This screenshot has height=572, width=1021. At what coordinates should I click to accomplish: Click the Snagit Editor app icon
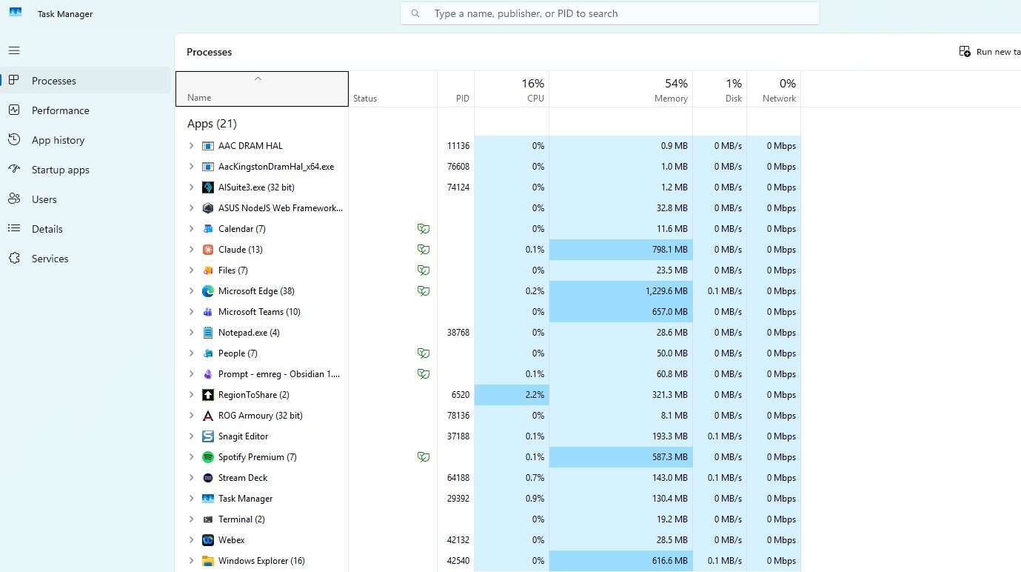click(208, 436)
